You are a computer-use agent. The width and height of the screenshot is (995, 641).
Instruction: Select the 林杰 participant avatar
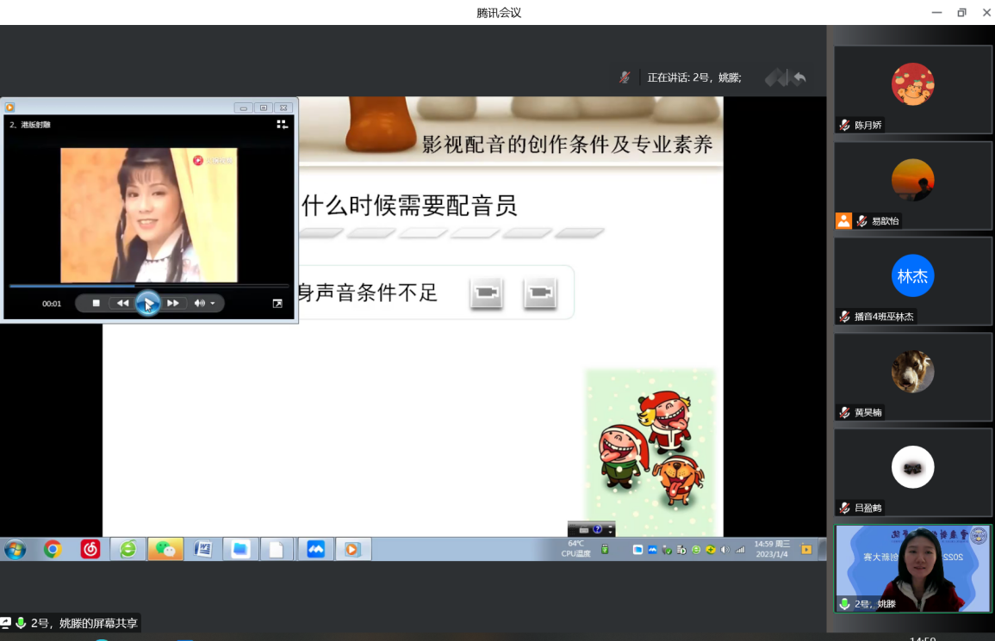click(x=912, y=276)
